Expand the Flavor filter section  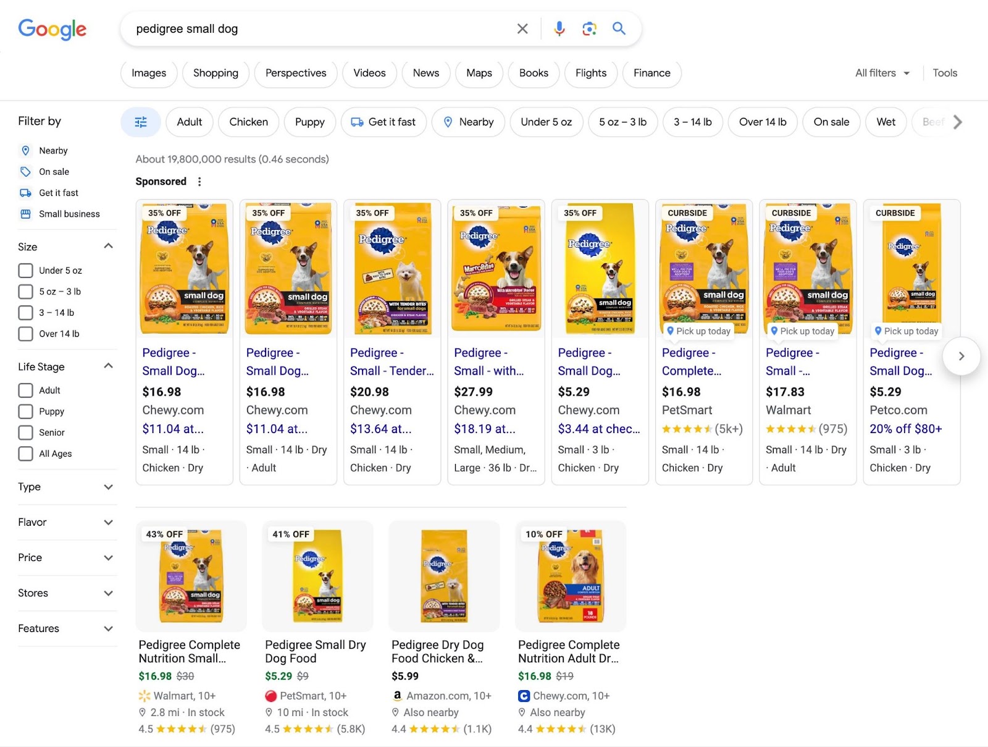pyautogui.click(x=109, y=522)
